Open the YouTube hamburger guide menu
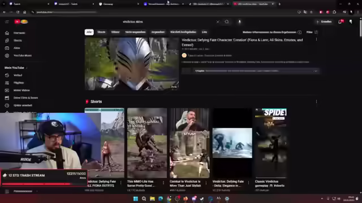This screenshot has height=203, width=362. 7,21
